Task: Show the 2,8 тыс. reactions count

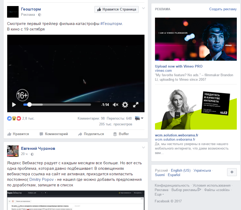Action: pos(28,118)
